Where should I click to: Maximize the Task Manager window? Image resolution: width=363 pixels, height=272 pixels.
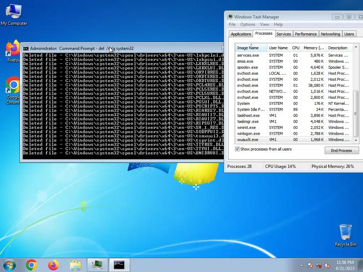[x=349, y=17]
